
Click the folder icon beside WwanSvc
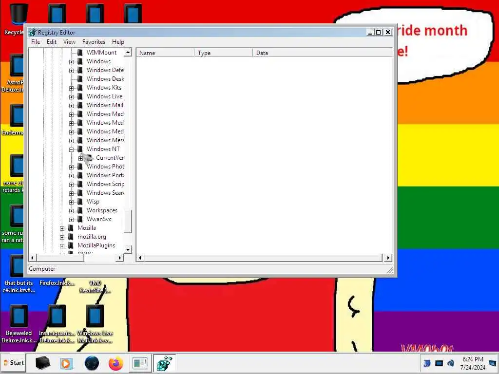tap(80, 219)
